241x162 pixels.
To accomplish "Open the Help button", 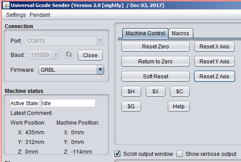I will [179, 106].
